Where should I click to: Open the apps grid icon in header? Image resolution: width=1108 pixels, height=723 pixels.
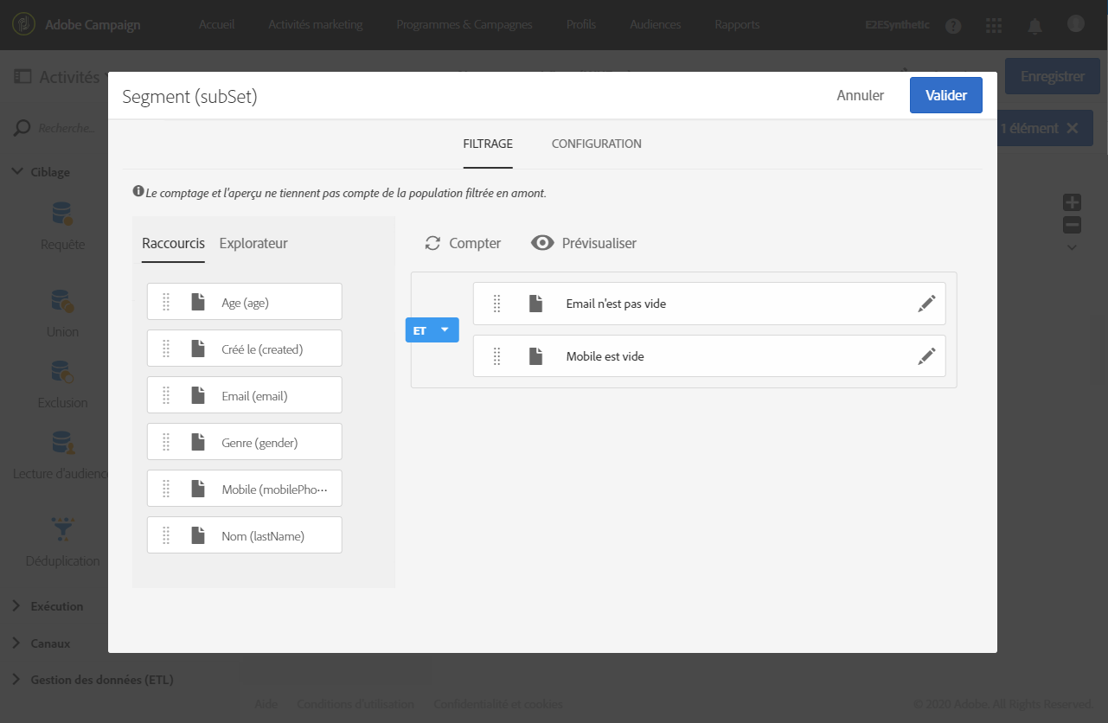994,25
